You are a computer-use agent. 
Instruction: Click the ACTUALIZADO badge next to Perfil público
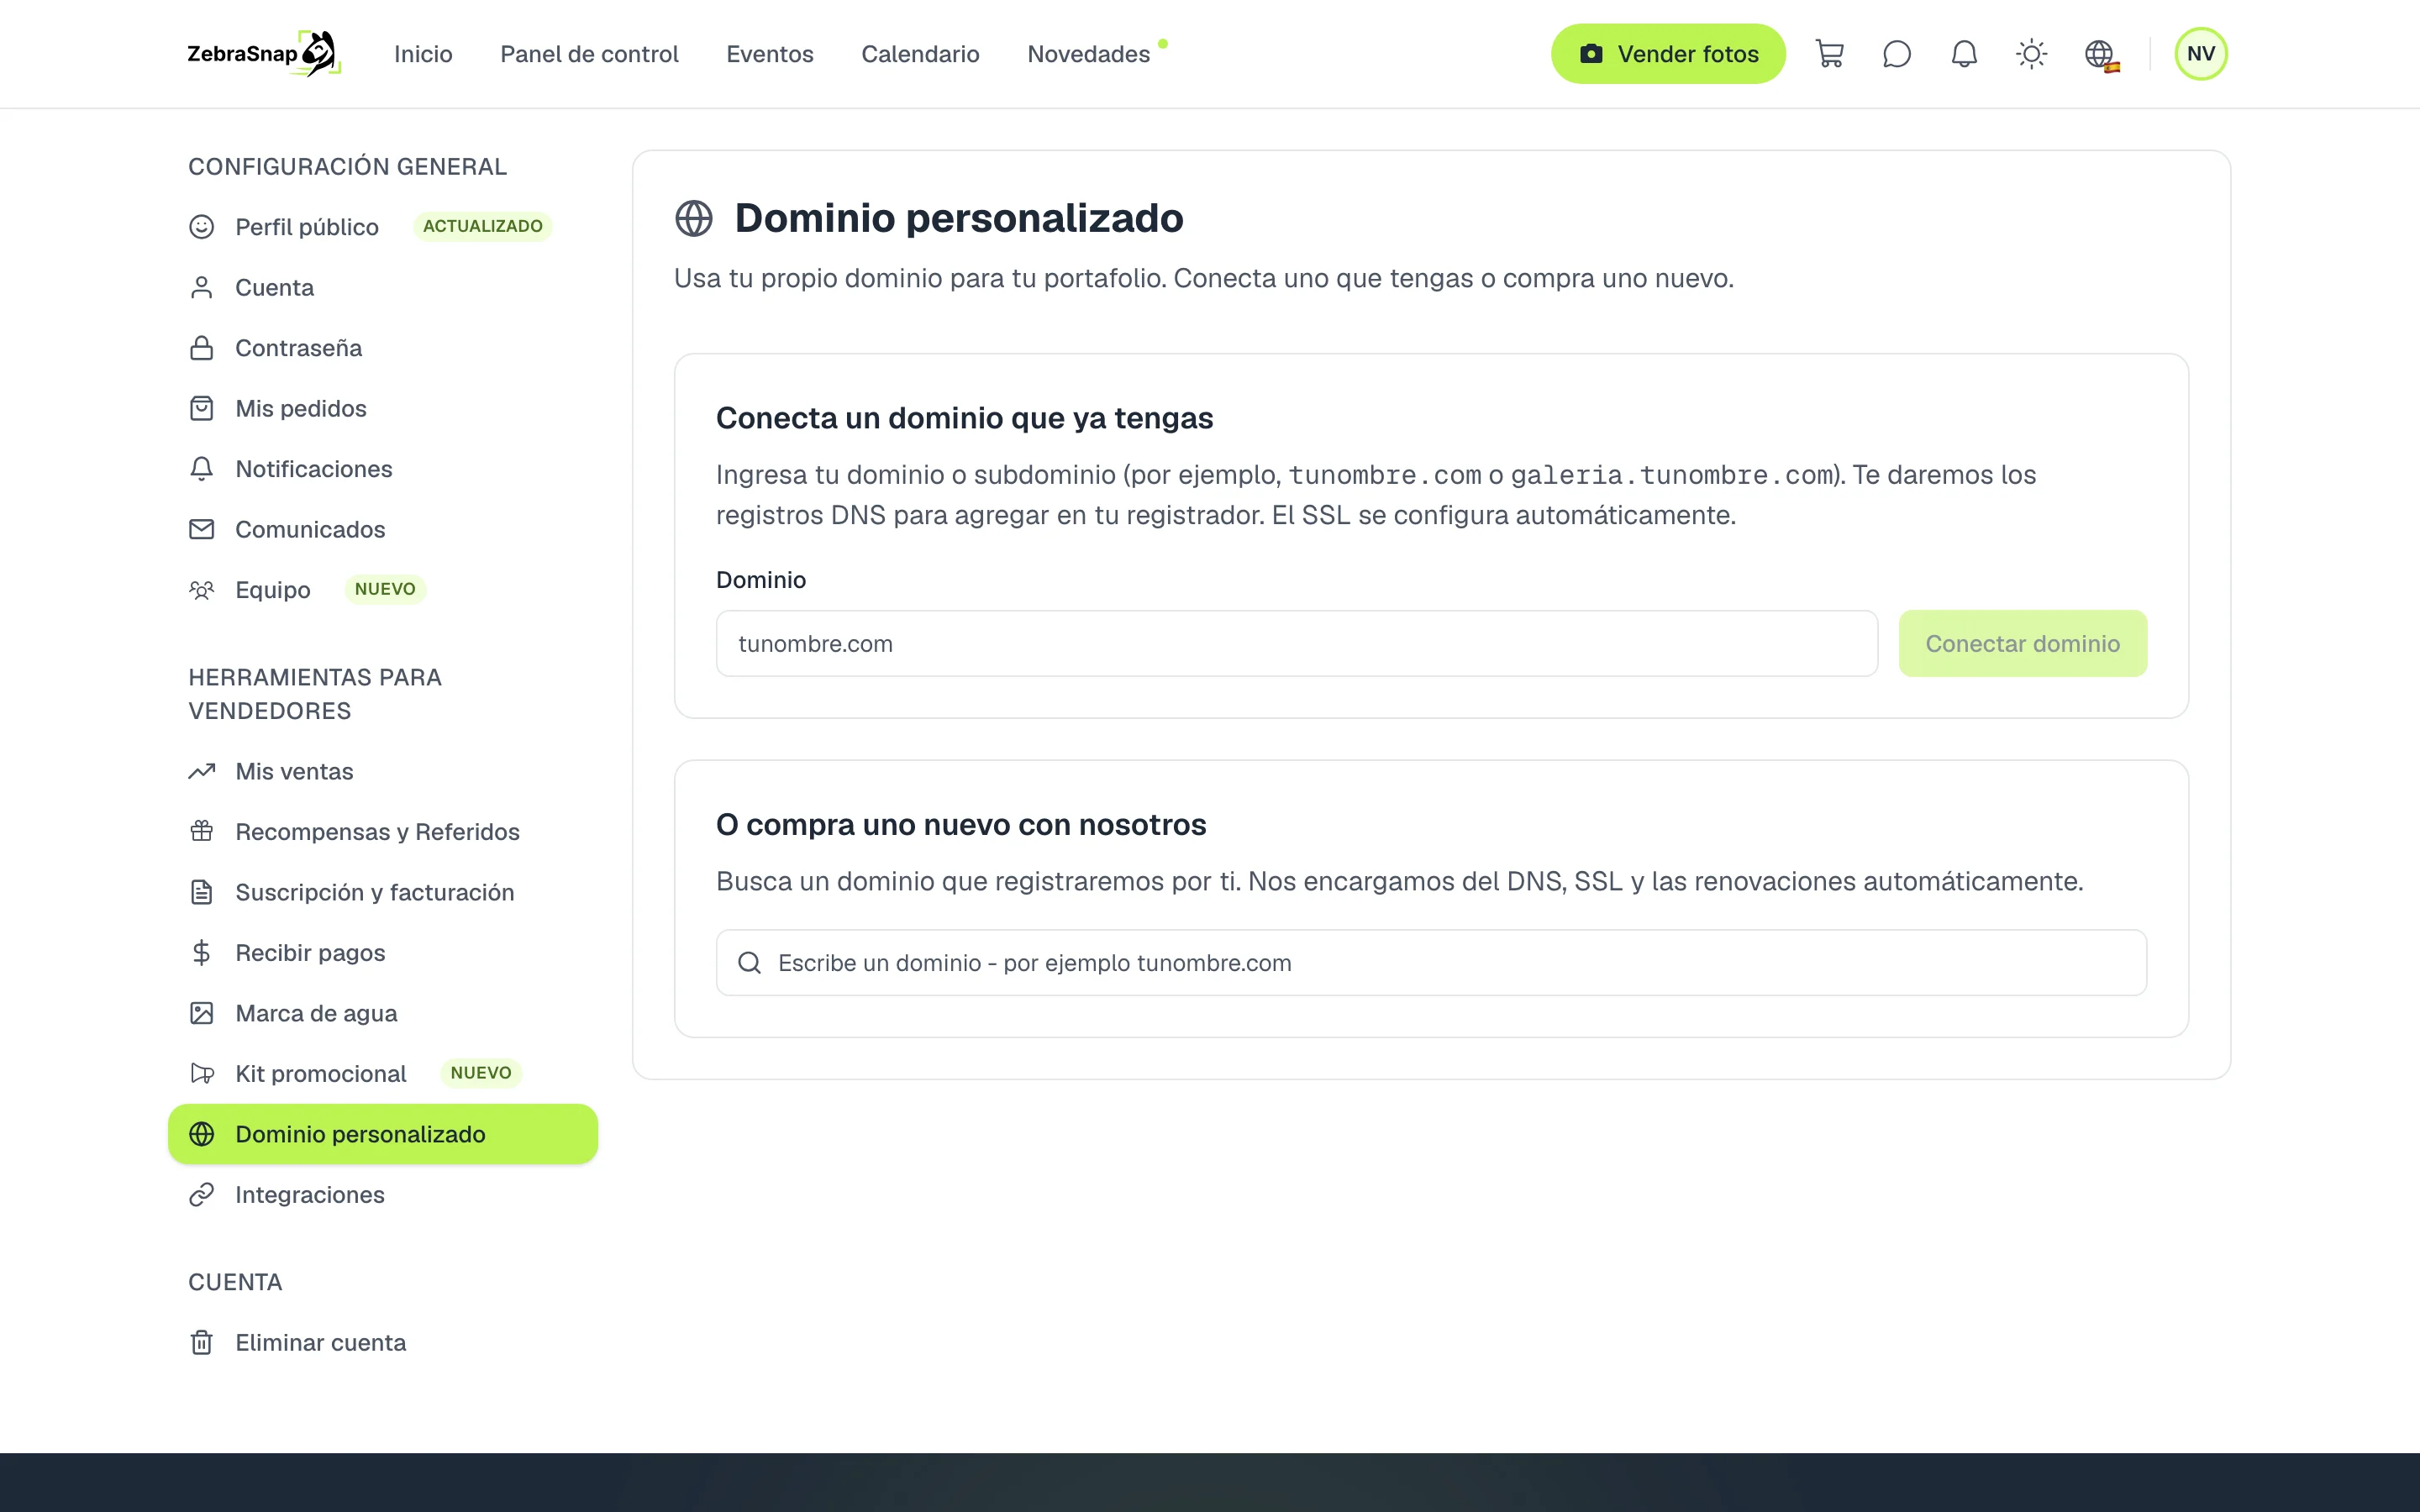(482, 226)
